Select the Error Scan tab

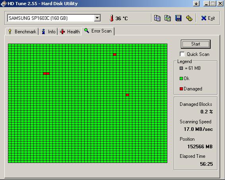click(98, 31)
